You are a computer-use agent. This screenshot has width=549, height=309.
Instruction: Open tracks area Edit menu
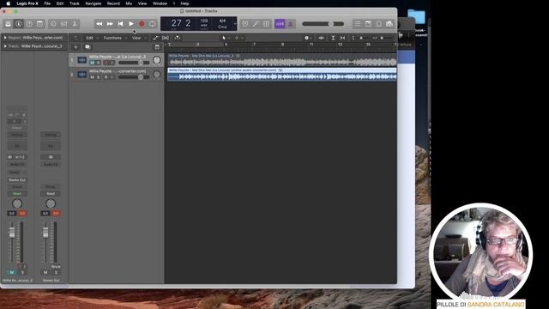[x=90, y=38]
